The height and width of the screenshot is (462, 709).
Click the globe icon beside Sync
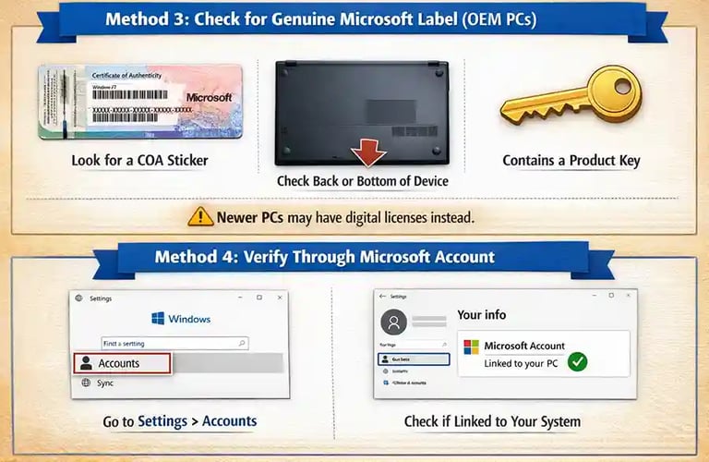[86, 383]
